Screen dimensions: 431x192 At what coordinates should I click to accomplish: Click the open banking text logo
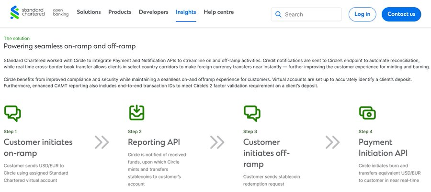[60, 12]
